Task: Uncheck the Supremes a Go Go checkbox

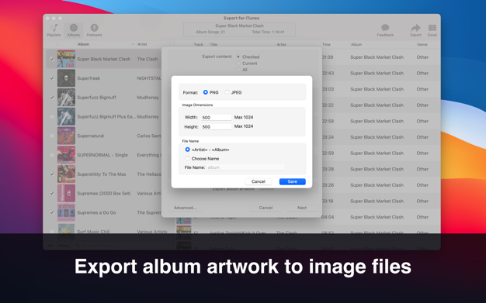Action: point(52,212)
